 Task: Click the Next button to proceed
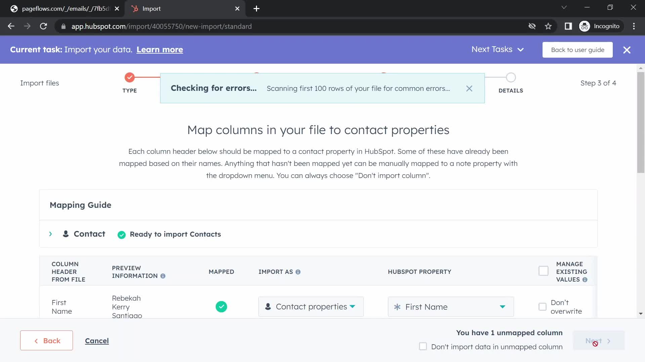598,340
